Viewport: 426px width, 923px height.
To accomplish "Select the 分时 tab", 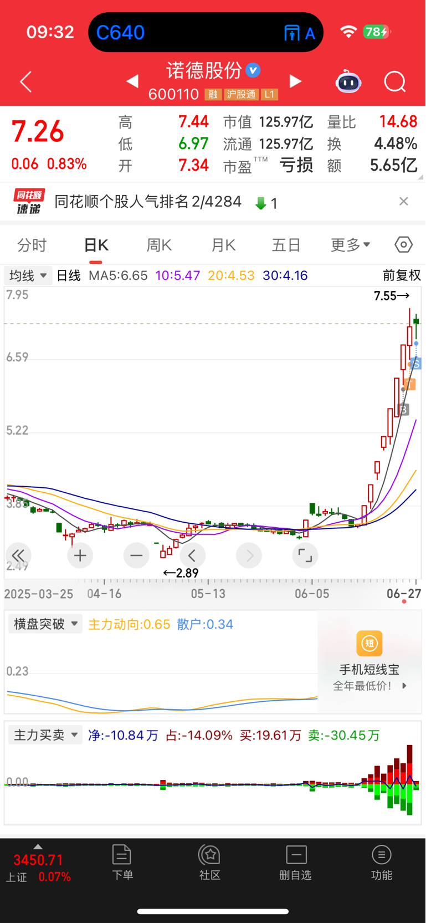I will coord(32,245).
